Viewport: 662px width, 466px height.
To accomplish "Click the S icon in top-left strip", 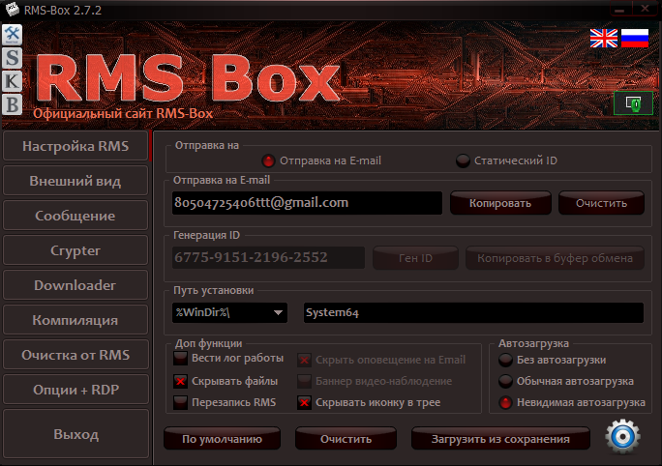I will [x=13, y=57].
